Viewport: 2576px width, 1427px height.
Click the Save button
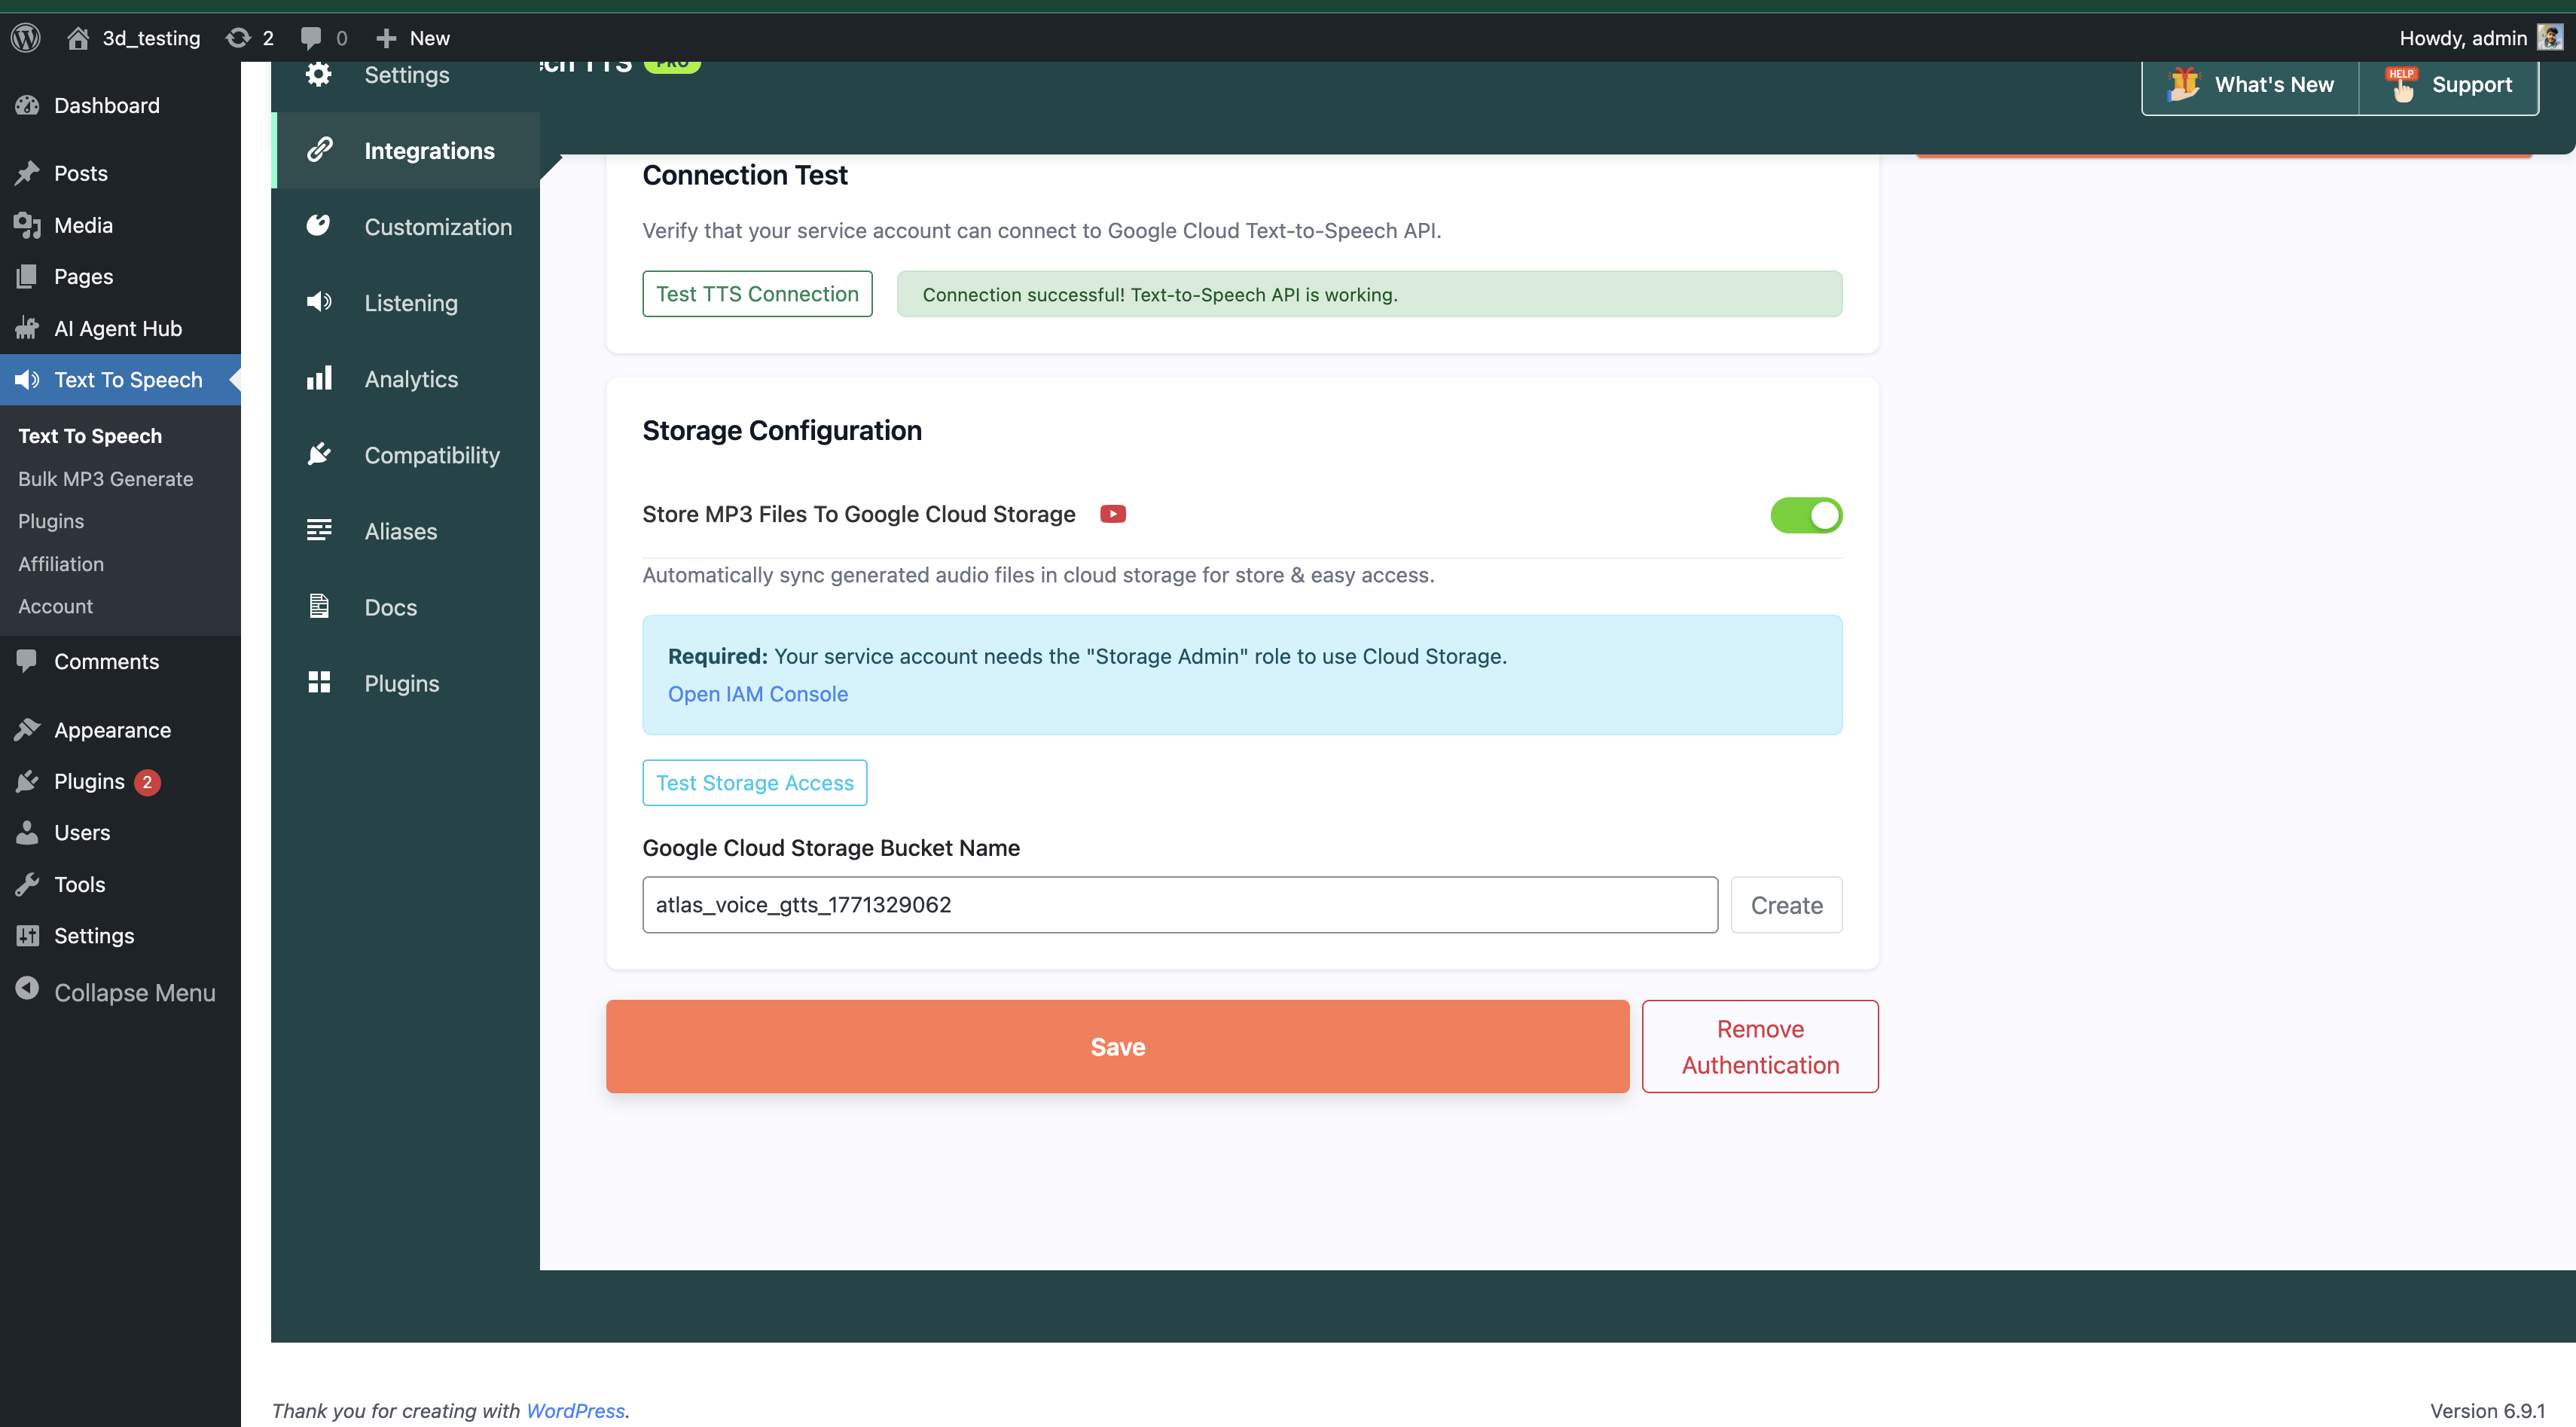tap(1117, 1046)
